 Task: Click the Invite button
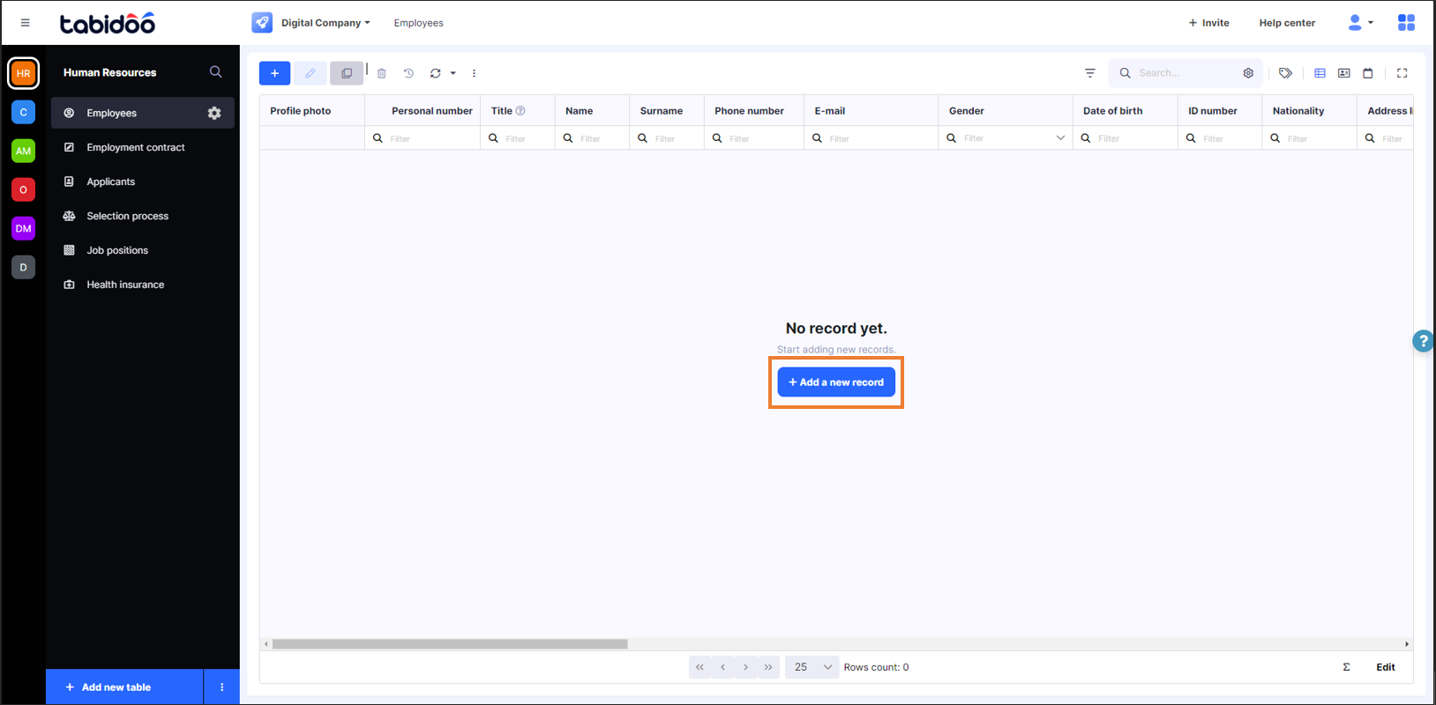point(1208,23)
